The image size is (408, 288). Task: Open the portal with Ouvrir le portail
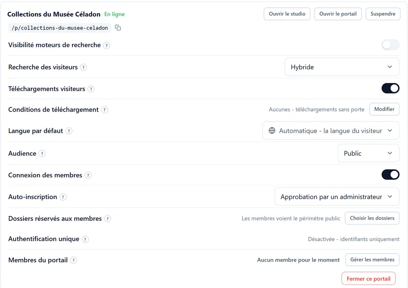coord(338,14)
